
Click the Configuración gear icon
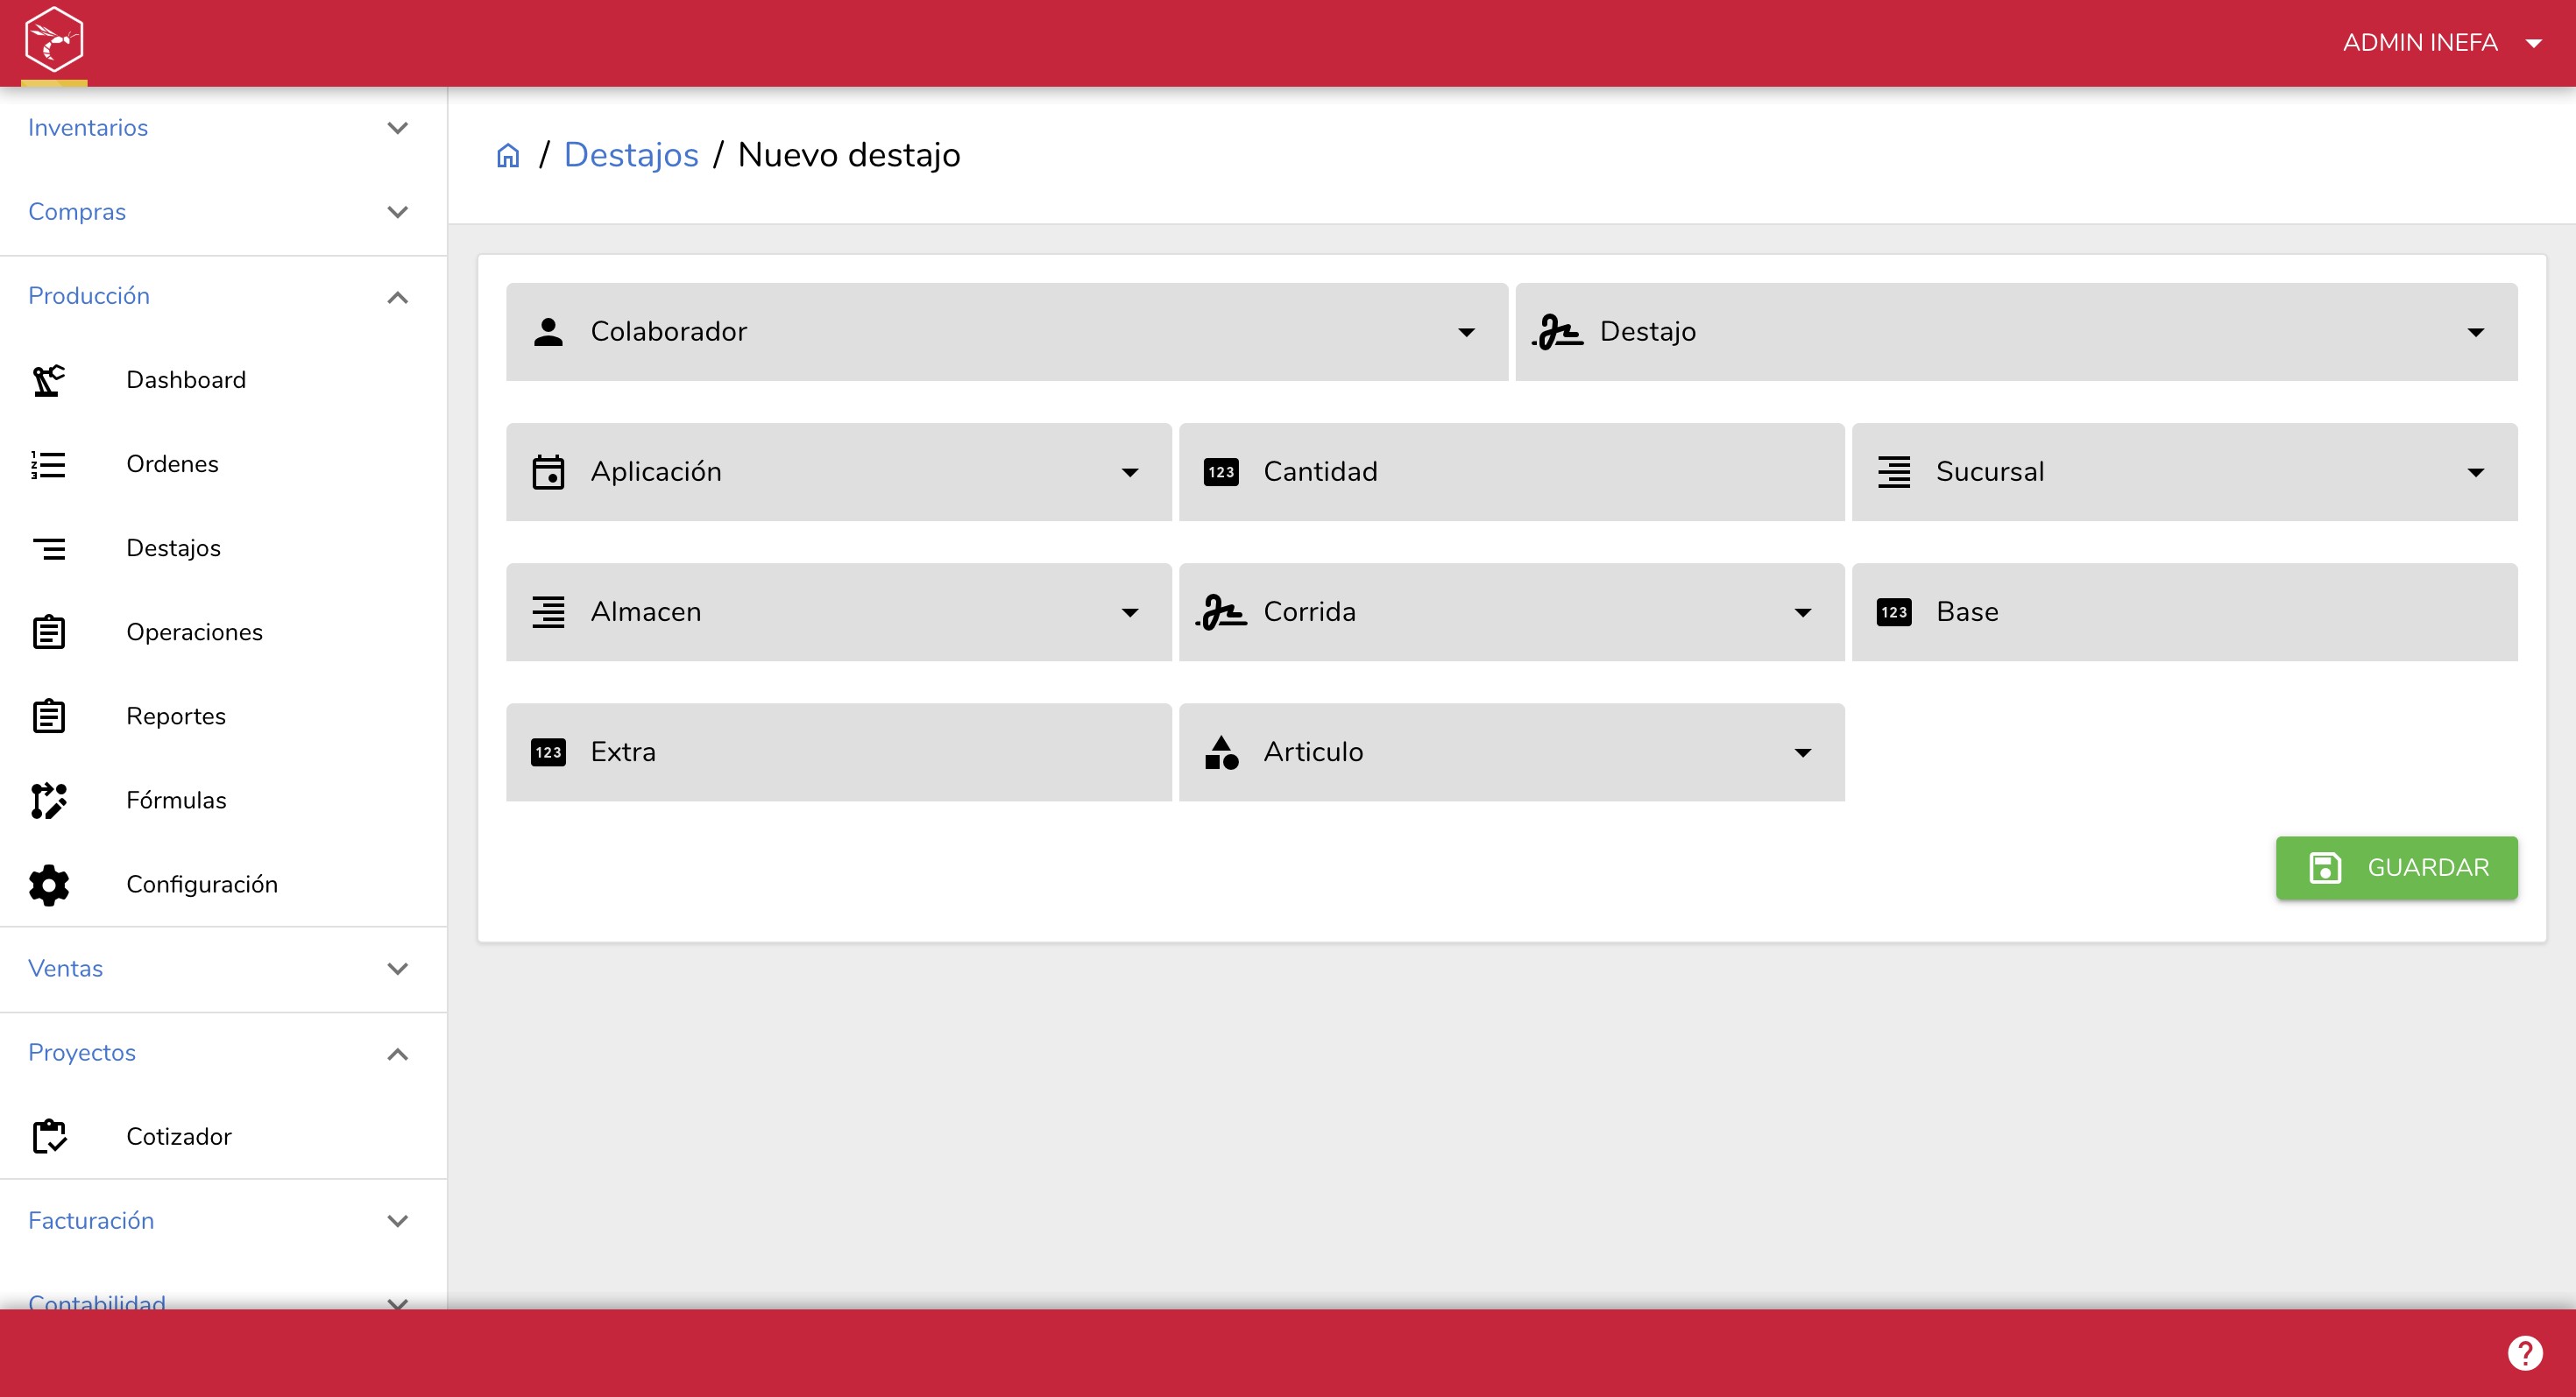[x=48, y=885]
